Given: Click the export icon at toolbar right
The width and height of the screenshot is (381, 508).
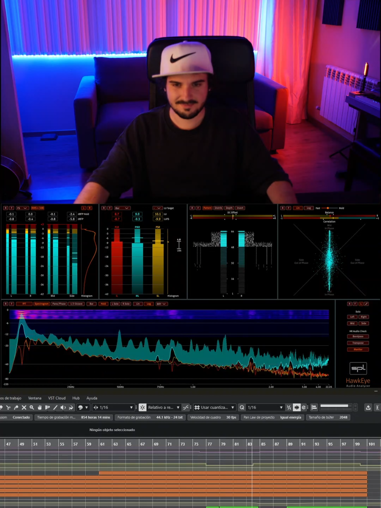Looking at the screenshot, I should coord(368,407).
